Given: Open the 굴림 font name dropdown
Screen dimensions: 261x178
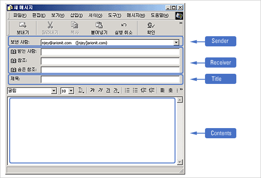Looking at the screenshot, I should (x=54, y=91).
